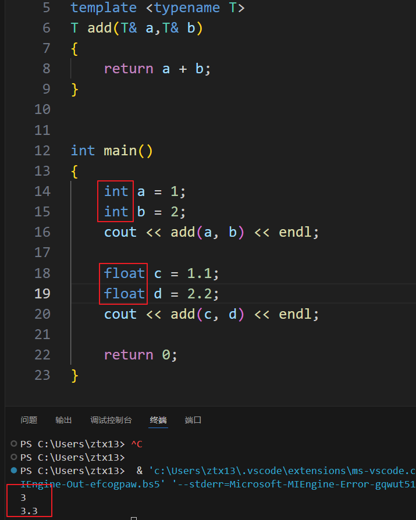This screenshot has height=520, width=416.
Task: Click line number 16 in the gutter
Action: click(x=42, y=232)
